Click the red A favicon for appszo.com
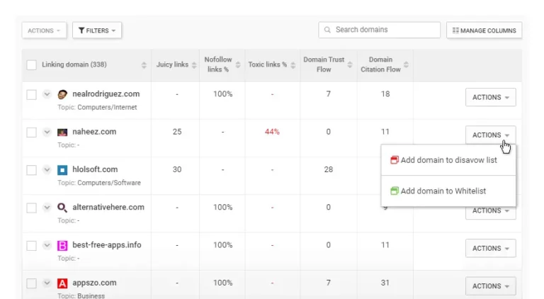 point(62,283)
